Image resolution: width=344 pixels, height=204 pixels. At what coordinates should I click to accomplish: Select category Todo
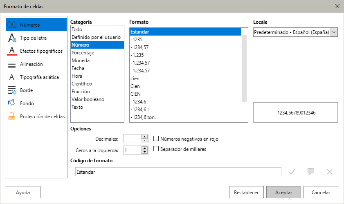tap(97, 29)
